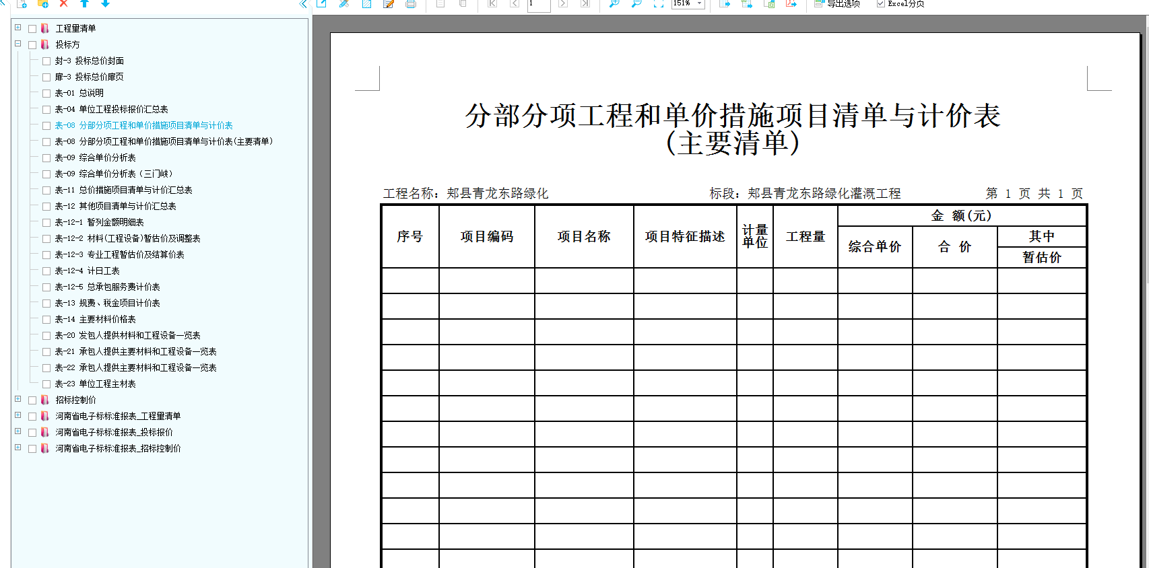Click the design report pencil icon
The width and height of the screenshot is (1149, 568).
pos(344,3)
